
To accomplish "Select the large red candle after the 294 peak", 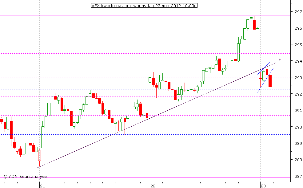I will (x=219, y=65).
